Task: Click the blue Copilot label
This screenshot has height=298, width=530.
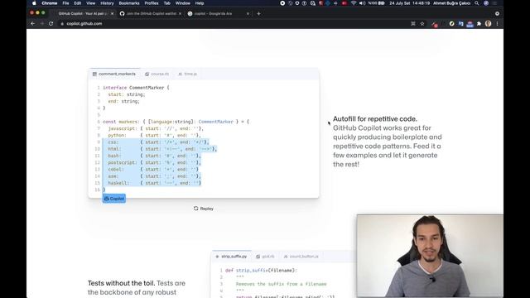Action: pyautogui.click(x=114, y=199)
